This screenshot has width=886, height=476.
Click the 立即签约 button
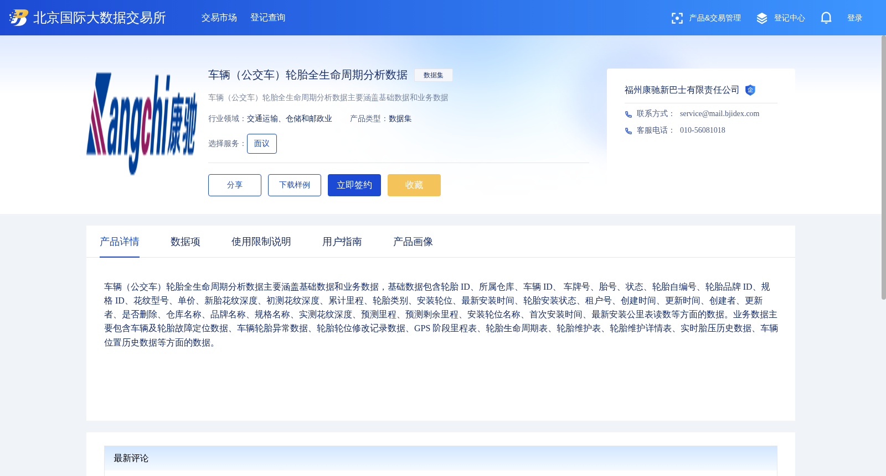[x=354, y=185]
